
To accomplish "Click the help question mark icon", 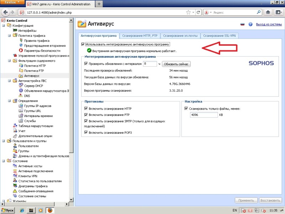I will (x=250, y=25).
